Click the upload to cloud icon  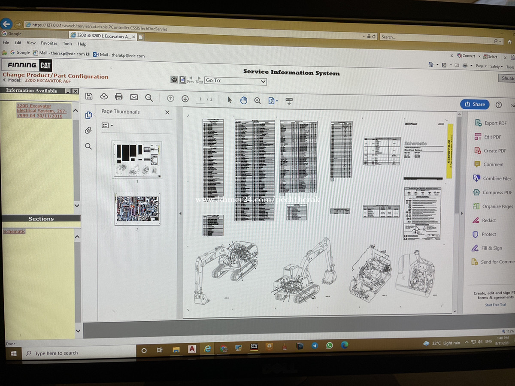(x=104, y=97)
